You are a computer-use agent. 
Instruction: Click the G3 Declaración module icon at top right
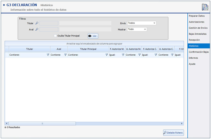click(x=205, y=7)
